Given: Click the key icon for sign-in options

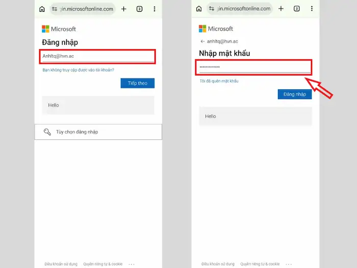Looking at the screenshot, I should (47, 132).
